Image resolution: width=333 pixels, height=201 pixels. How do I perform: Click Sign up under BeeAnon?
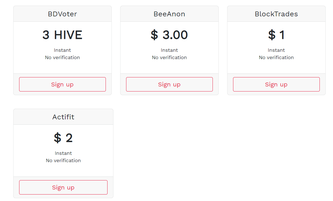tap(169, 84)
